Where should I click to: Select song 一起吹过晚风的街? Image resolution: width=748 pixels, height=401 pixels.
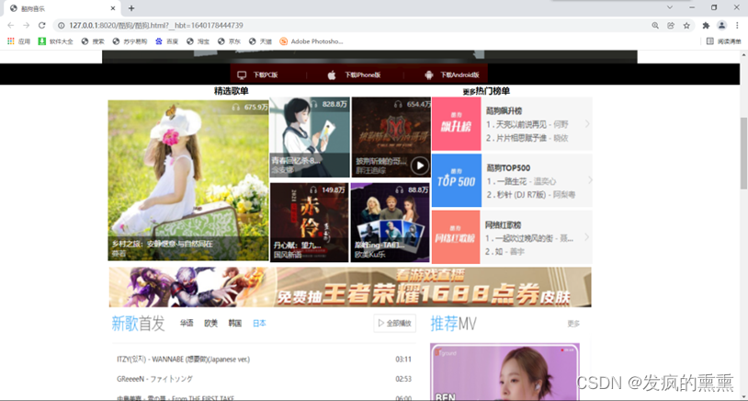click(x=529, y=238)
